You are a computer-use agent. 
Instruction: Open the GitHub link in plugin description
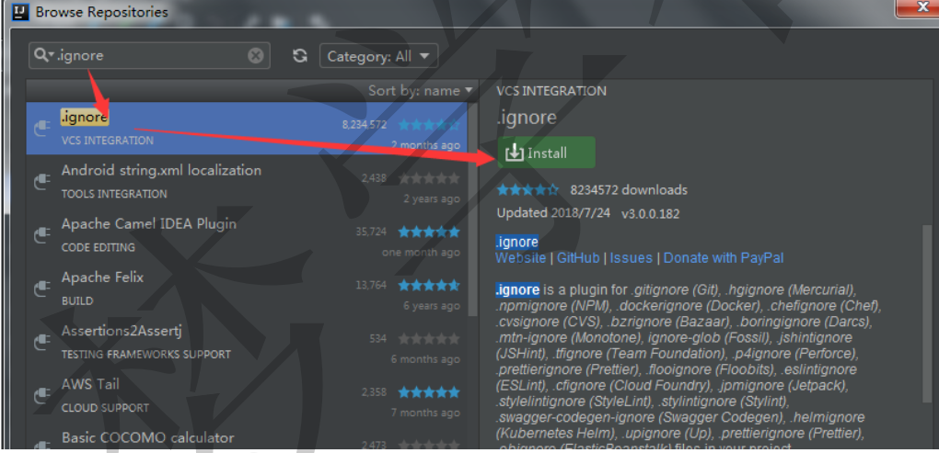click(578, 257)
